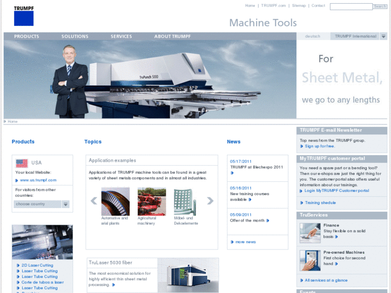The height and width of the screenshot is (293, 391).
Task: Click arrow after First choice for second hand
Action: (336, 264)
